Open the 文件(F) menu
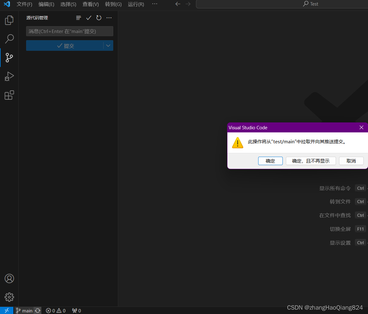Screen dimensions: 368x314 (24, 4)
